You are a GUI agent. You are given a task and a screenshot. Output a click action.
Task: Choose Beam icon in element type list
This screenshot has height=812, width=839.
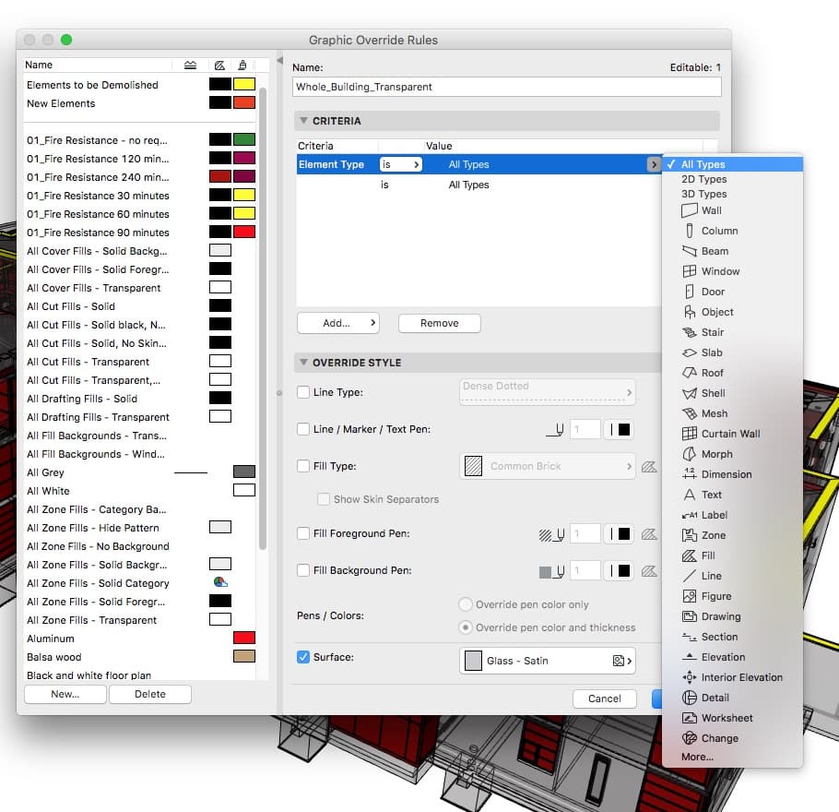pos(690,251)
